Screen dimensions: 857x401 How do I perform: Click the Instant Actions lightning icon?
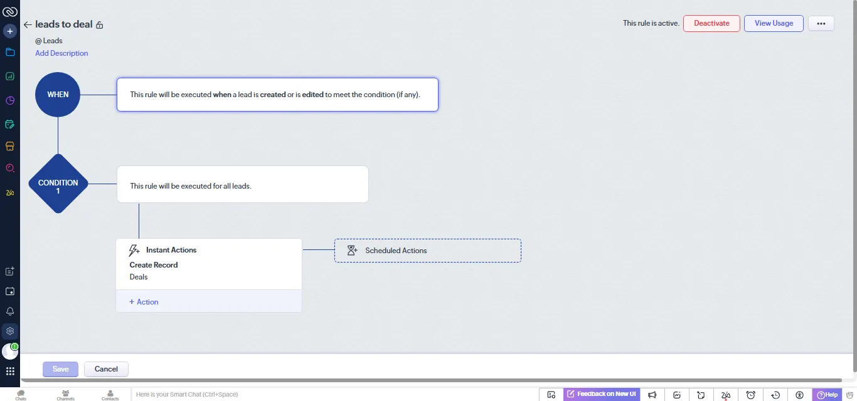point(134,250)
